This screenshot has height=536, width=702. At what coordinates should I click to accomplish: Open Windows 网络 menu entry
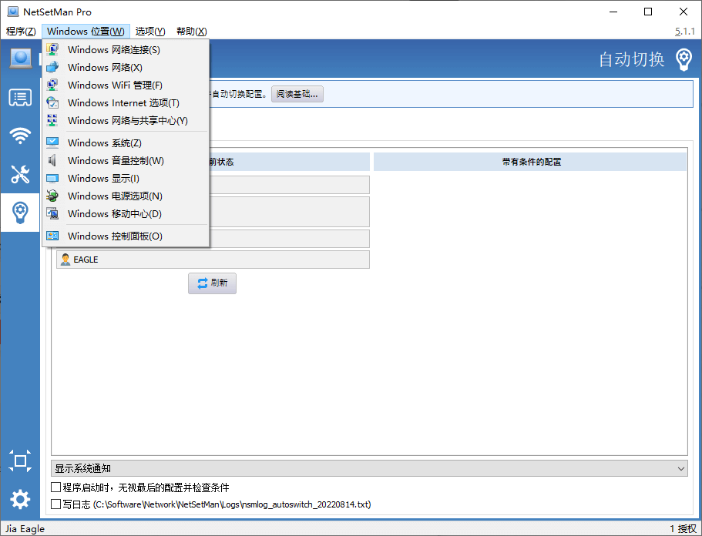pyautogui.click(x=126, y=68)
